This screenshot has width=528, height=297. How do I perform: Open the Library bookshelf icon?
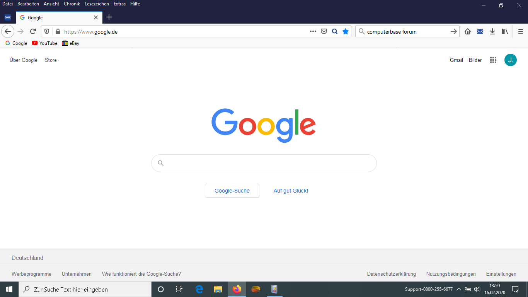[x=505, y=31]
